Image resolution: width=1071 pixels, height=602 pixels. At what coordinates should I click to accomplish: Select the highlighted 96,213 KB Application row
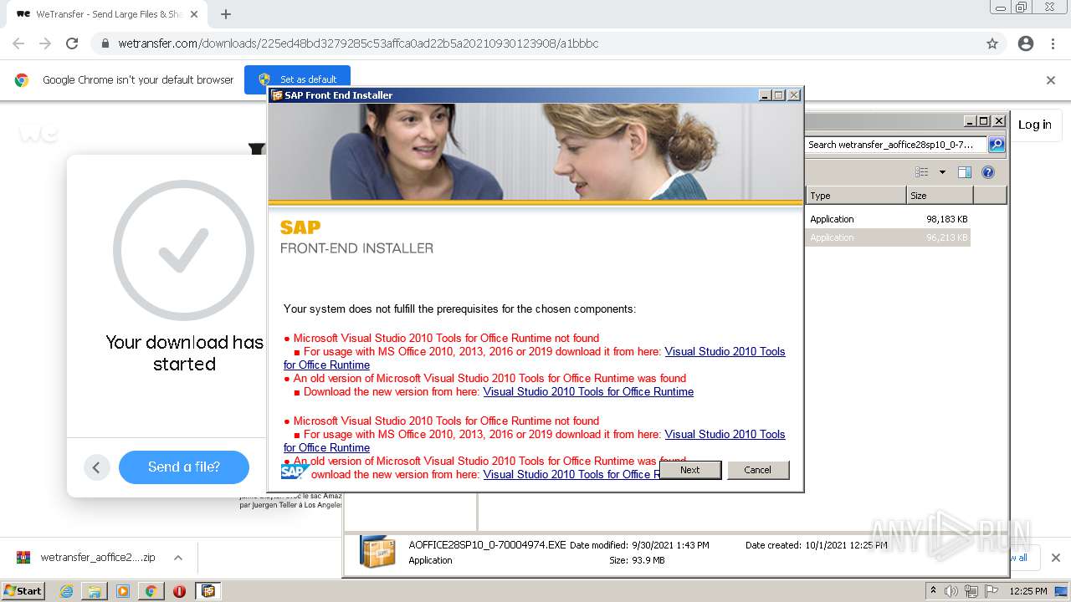888,237
